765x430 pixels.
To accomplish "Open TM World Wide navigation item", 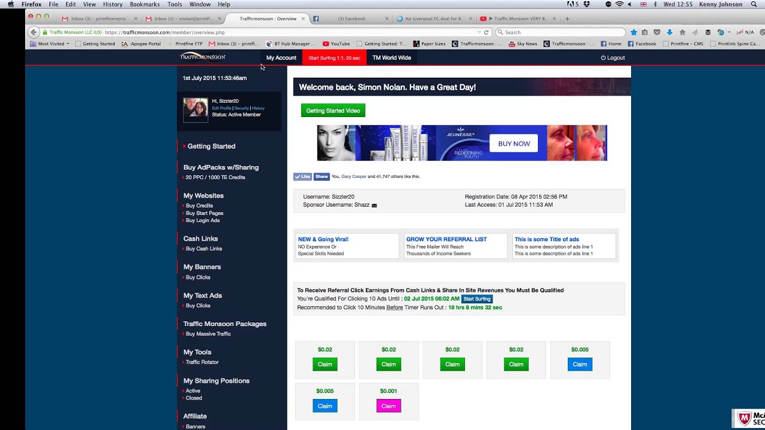I will pyautogui.click(x=391, y=58).
